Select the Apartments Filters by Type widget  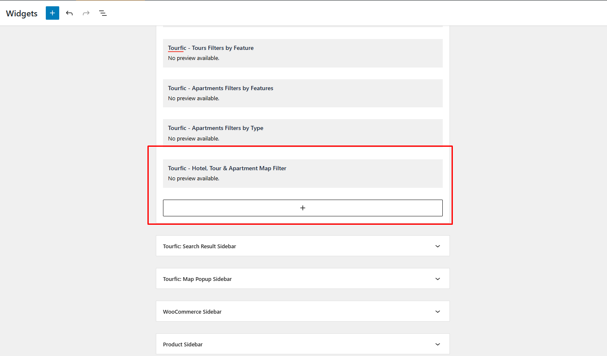click(x=303, y=133)
